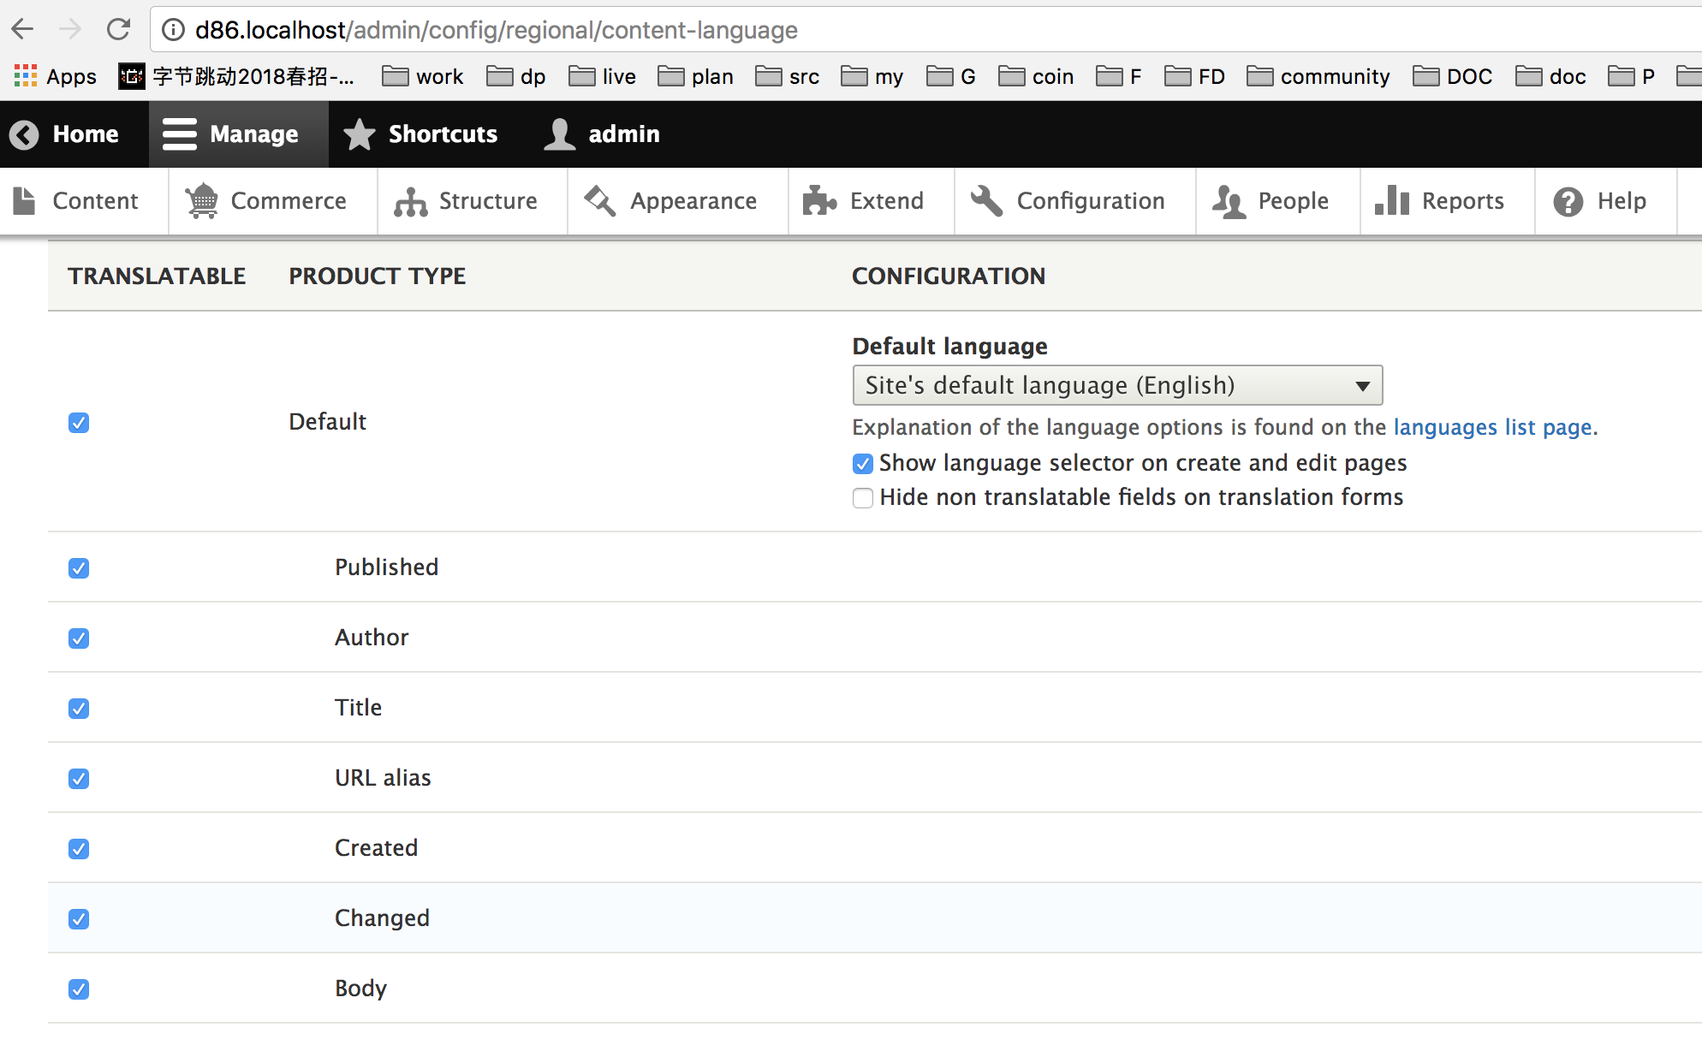Toggle translatable checkbox for URL alias field
Screen dimensions: 1702x1039
(79, 778)
